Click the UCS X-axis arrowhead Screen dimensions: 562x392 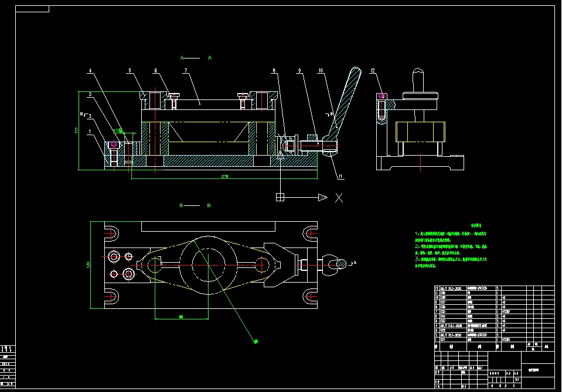323,197
